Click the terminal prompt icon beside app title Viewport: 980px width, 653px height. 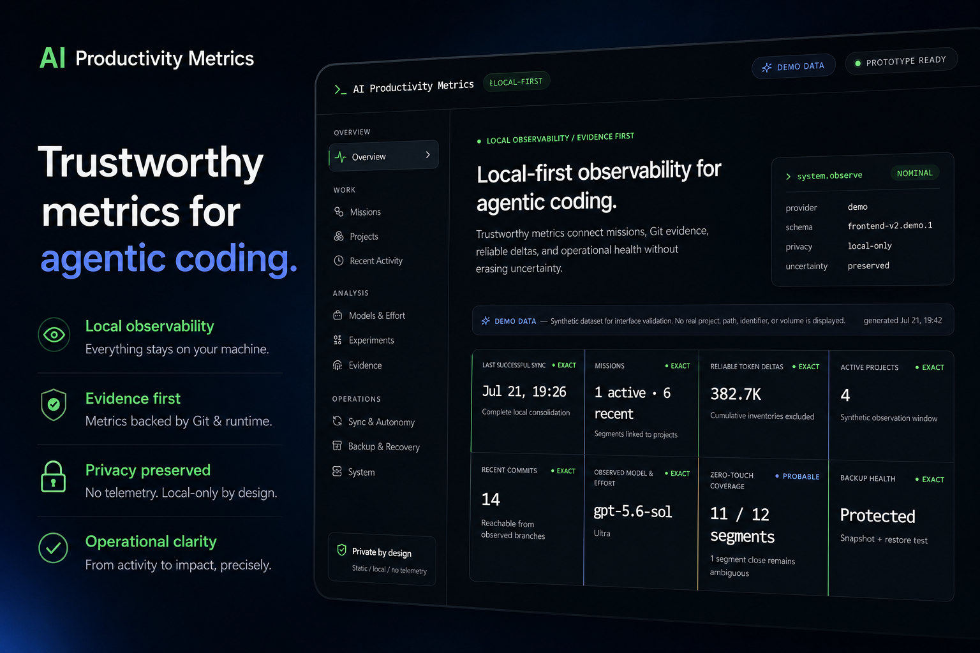click(x=340, y=89)
